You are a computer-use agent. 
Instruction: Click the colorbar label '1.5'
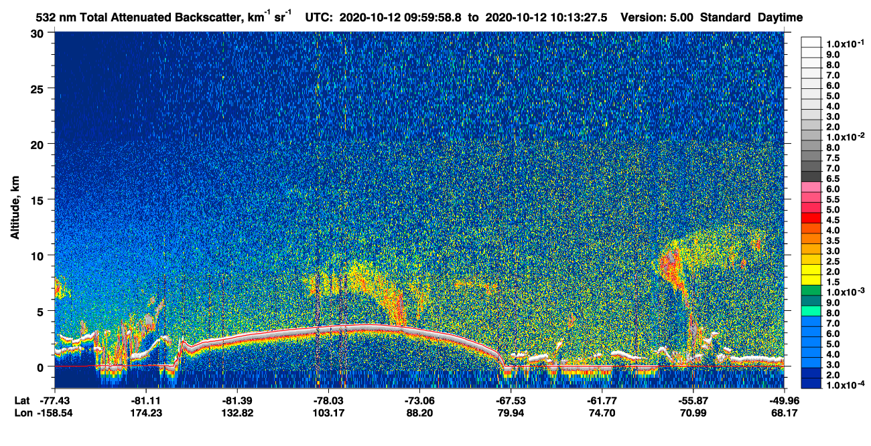[833, 282]
